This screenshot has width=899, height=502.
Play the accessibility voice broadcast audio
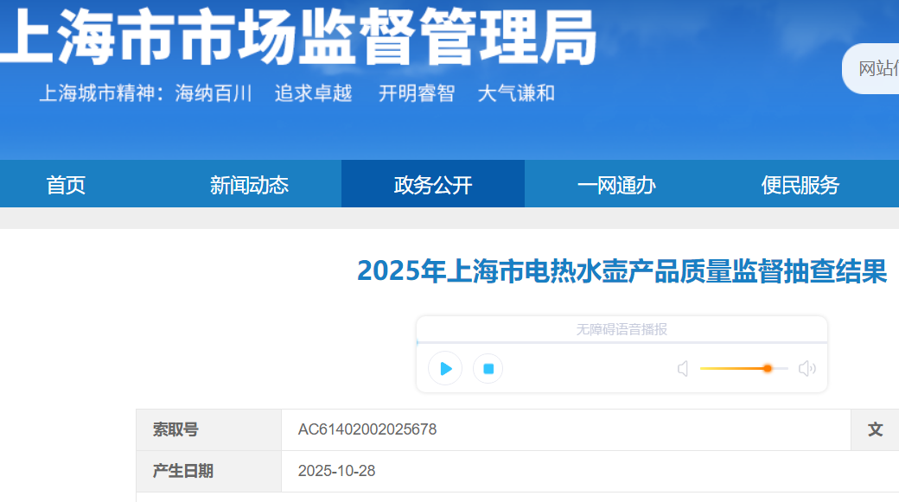click(445, 369)
